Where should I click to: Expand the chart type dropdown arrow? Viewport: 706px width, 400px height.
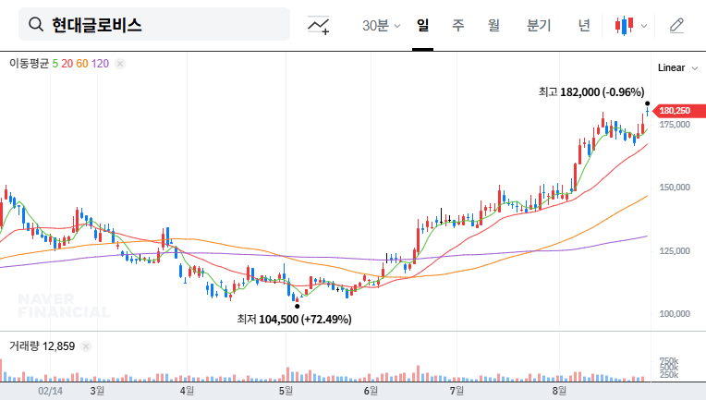(644, 26)
